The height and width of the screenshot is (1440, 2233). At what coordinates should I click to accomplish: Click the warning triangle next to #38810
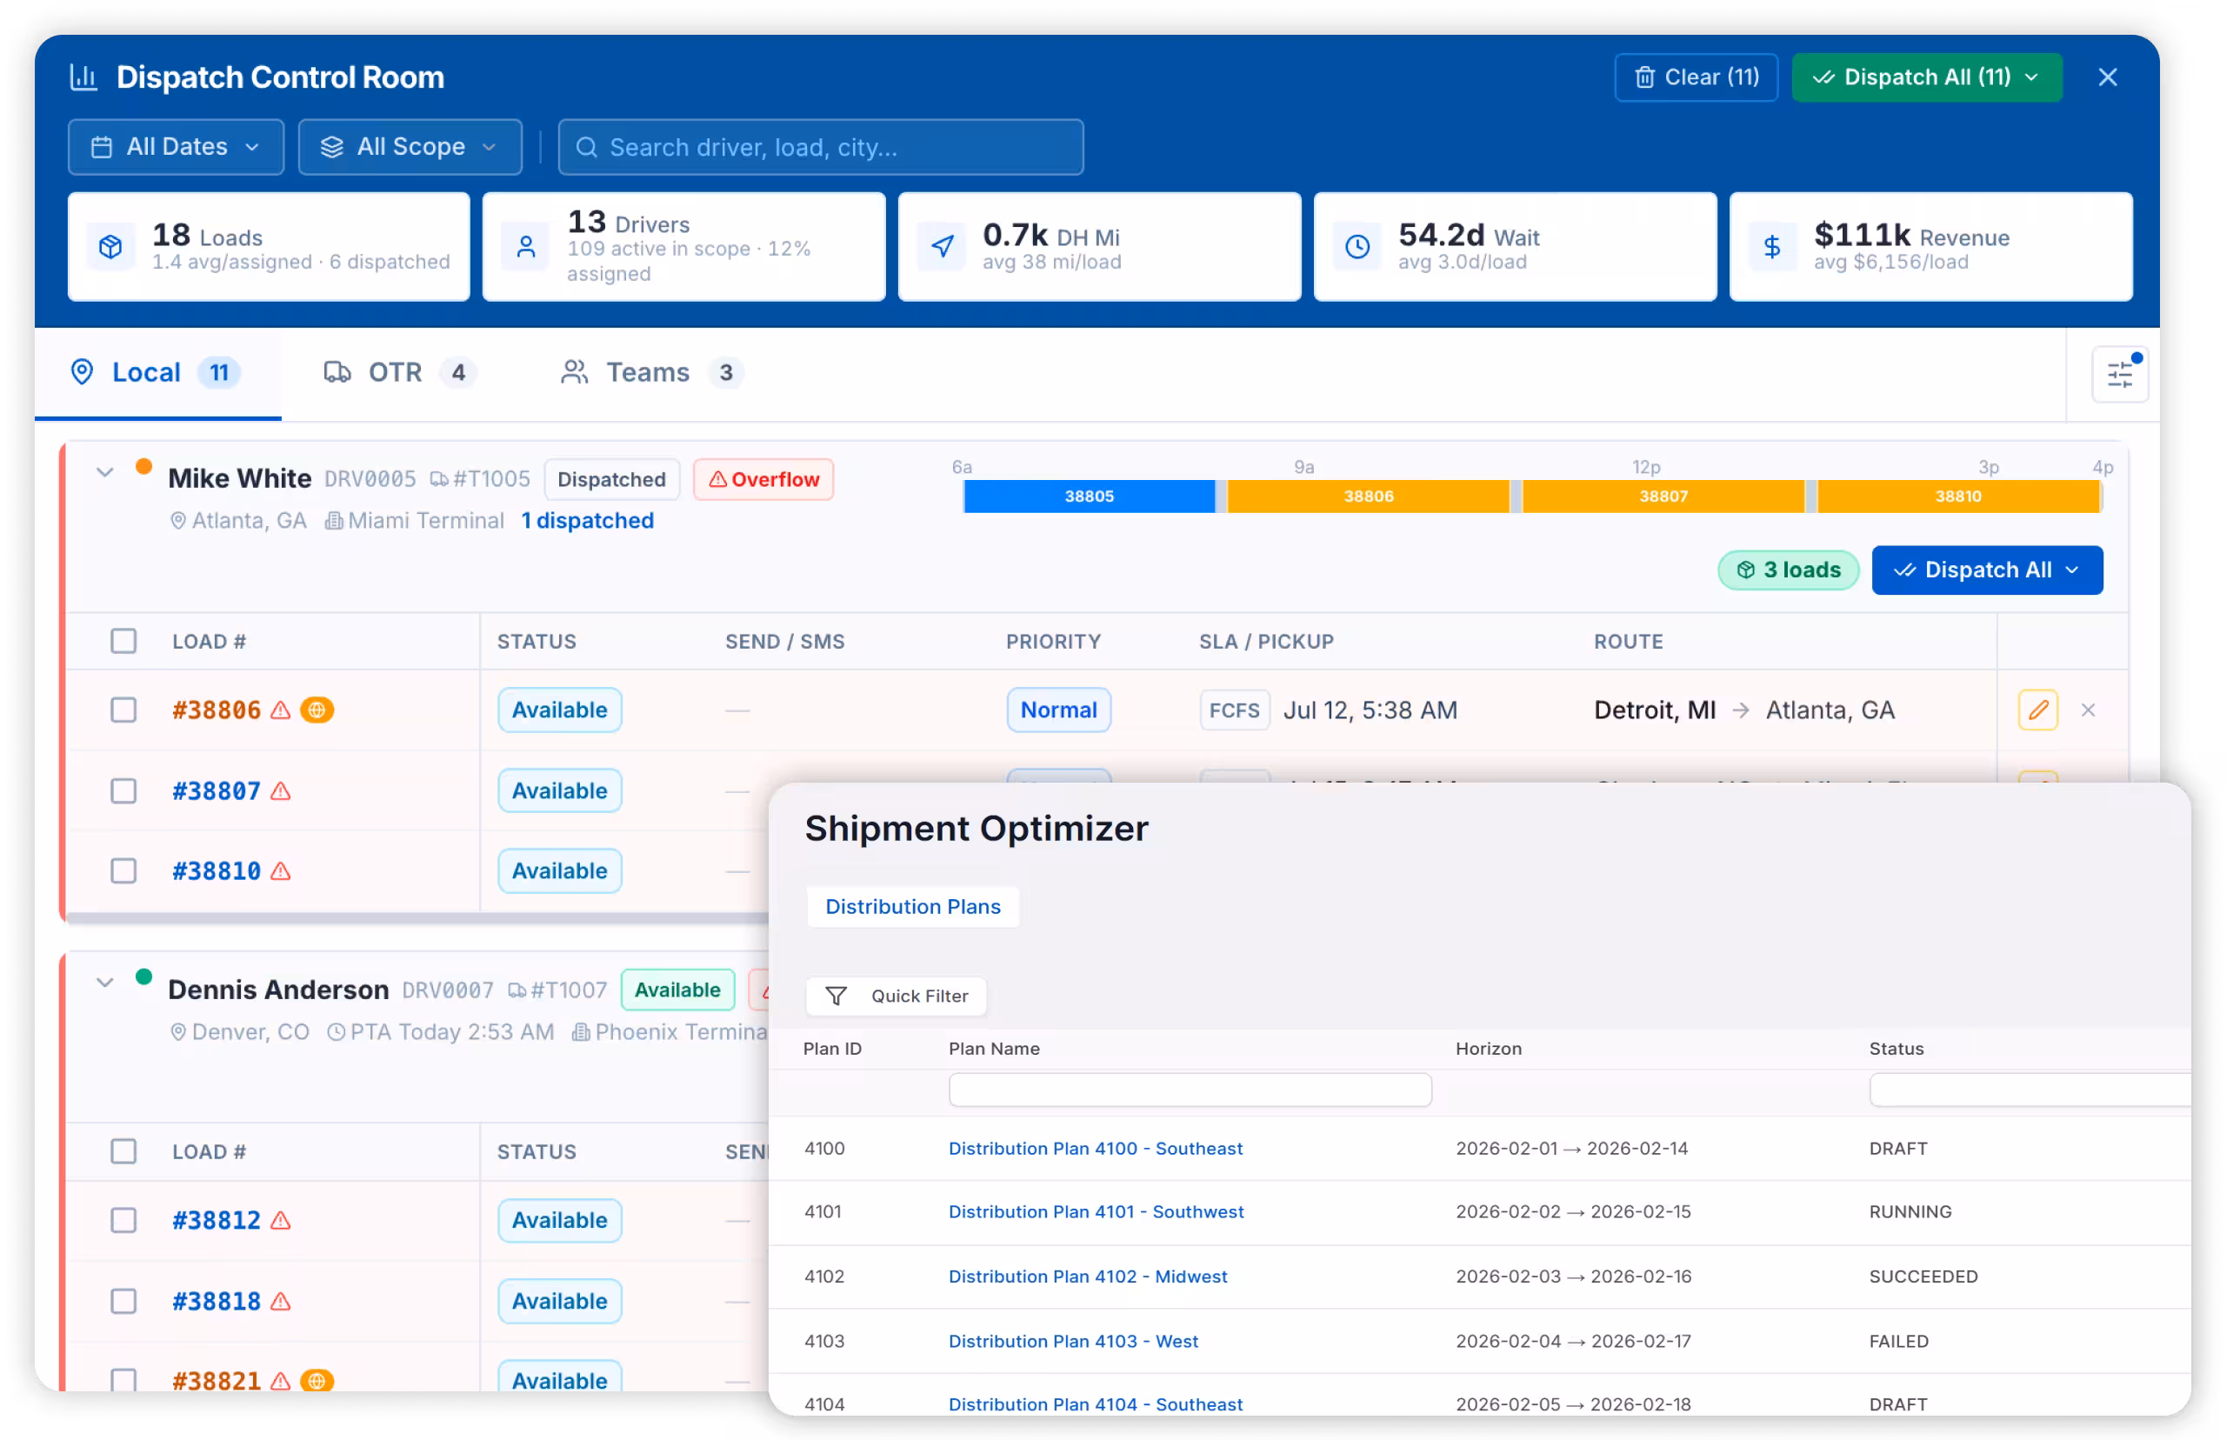281,871
